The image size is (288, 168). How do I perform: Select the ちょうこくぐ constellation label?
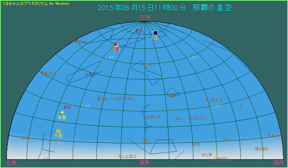pyautogui.click(x=198, y=118)
